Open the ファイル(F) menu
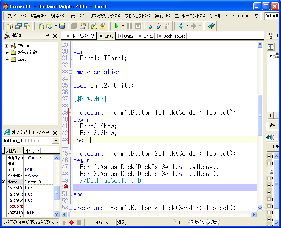Image resolution: width=281 pixels, height=228 pixels. coord(17,16)
